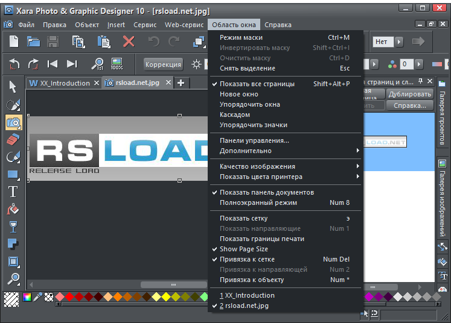
Task: Open Галерея проектов side tab
Action: [x=442, y=113]
